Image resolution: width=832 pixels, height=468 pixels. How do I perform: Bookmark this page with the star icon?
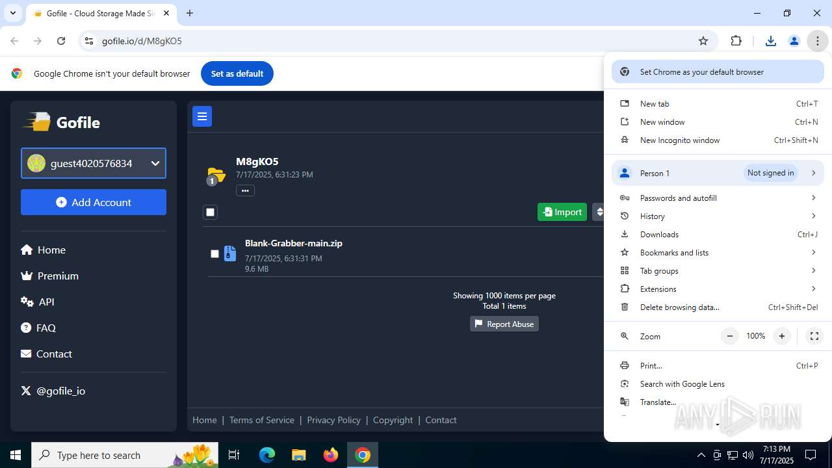point(703,41)
